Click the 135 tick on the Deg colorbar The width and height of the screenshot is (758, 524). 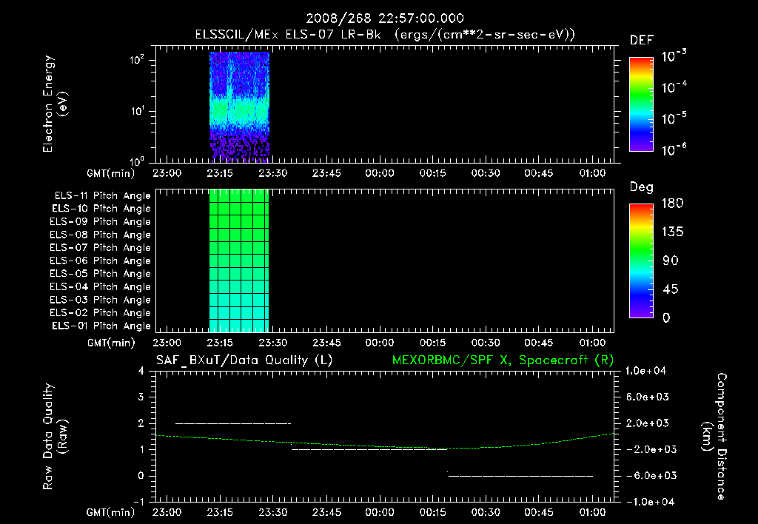[672, 232]
